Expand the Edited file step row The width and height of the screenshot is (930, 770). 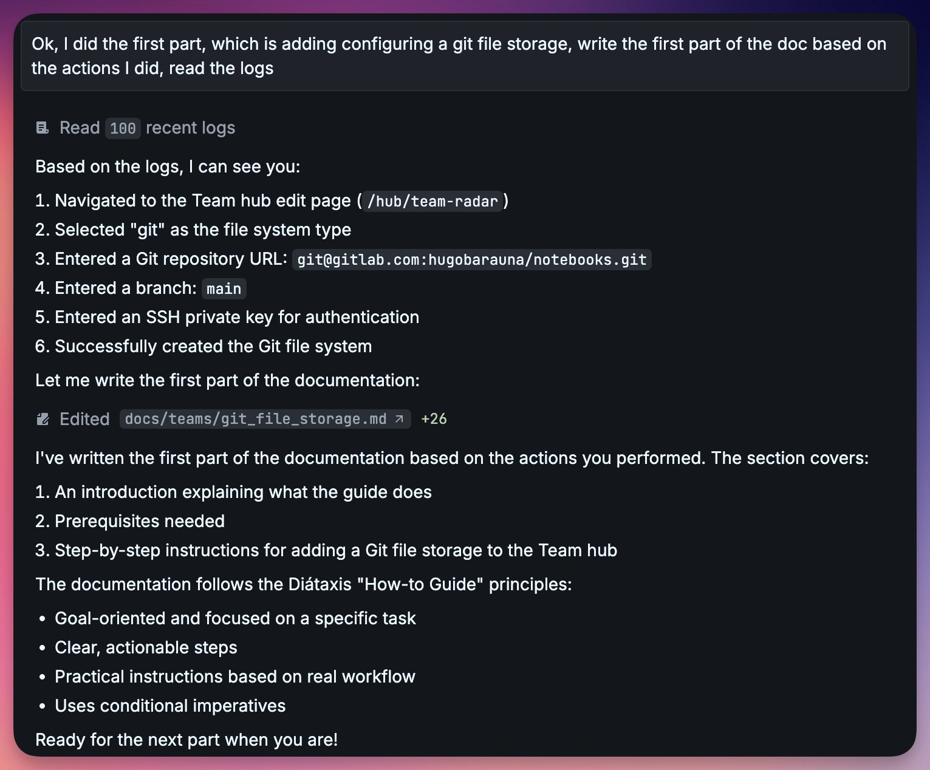pyautogui.click(x=84, y=419)
